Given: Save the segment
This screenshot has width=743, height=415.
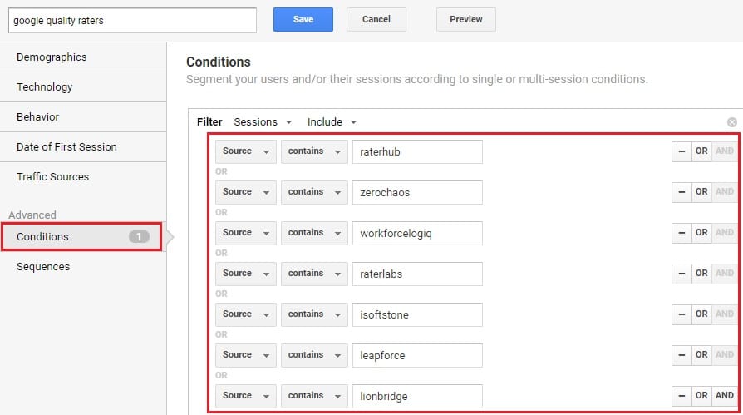Looking at the screenshot, I should pyautogui.click(x=303, y=19).
